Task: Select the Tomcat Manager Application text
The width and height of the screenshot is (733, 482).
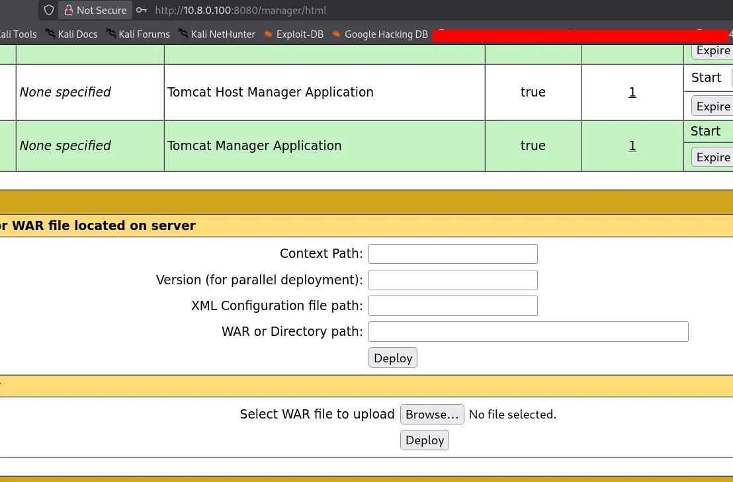Action: point(254,145)
